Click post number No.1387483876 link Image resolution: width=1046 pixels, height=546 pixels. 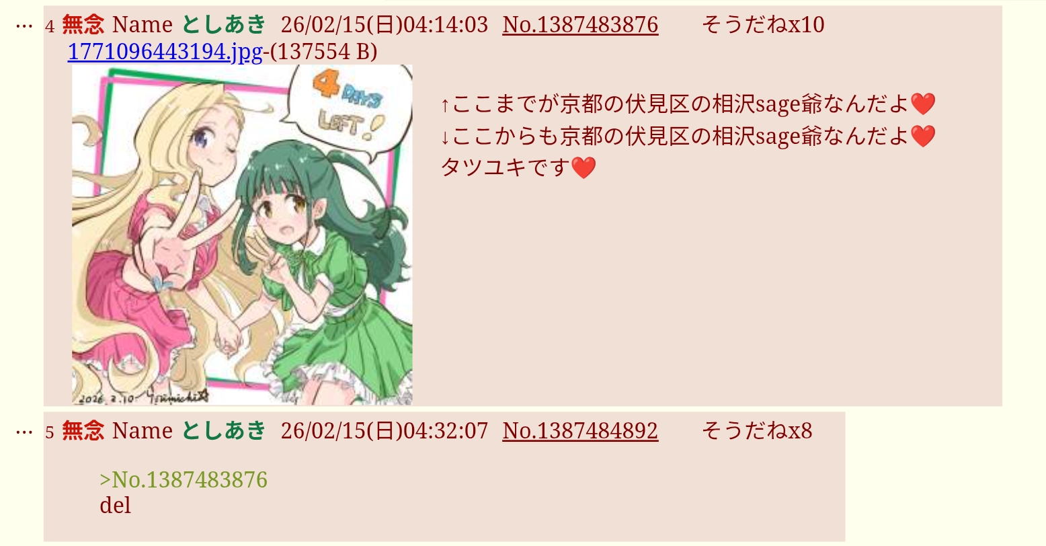point(580,25)
